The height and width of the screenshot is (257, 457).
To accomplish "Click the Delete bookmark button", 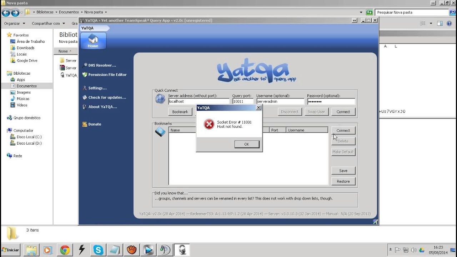I will [343, 141].
